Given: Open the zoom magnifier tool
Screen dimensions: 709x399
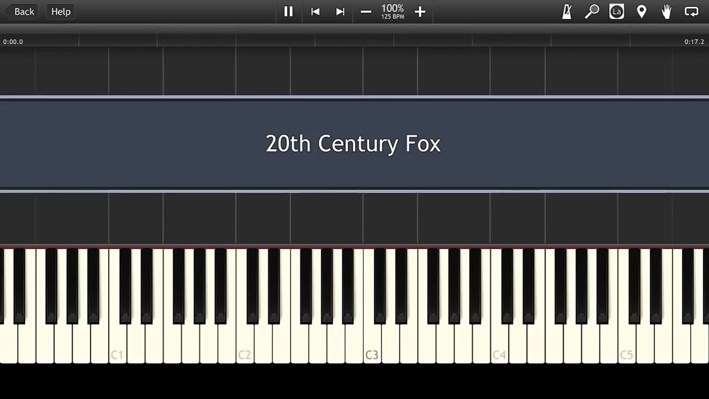Looking at the screenshot, I should pos(592,12).
